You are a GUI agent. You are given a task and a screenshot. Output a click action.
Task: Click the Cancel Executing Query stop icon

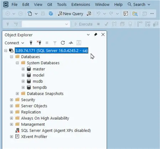[x=98, y=24]
